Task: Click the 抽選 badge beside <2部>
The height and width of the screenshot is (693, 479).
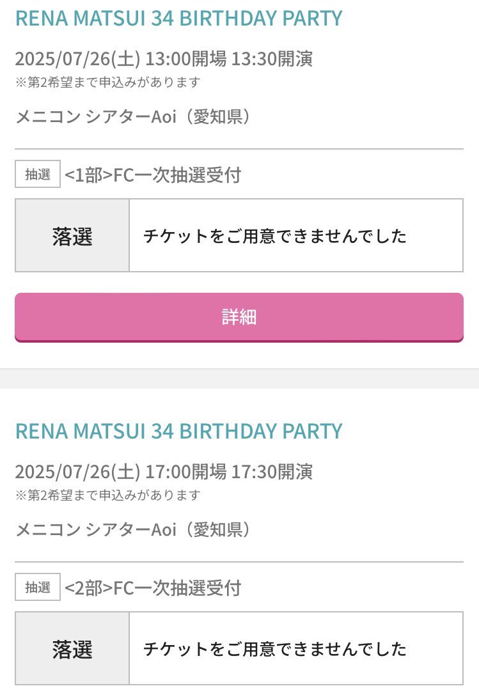Action: [38, 588]
